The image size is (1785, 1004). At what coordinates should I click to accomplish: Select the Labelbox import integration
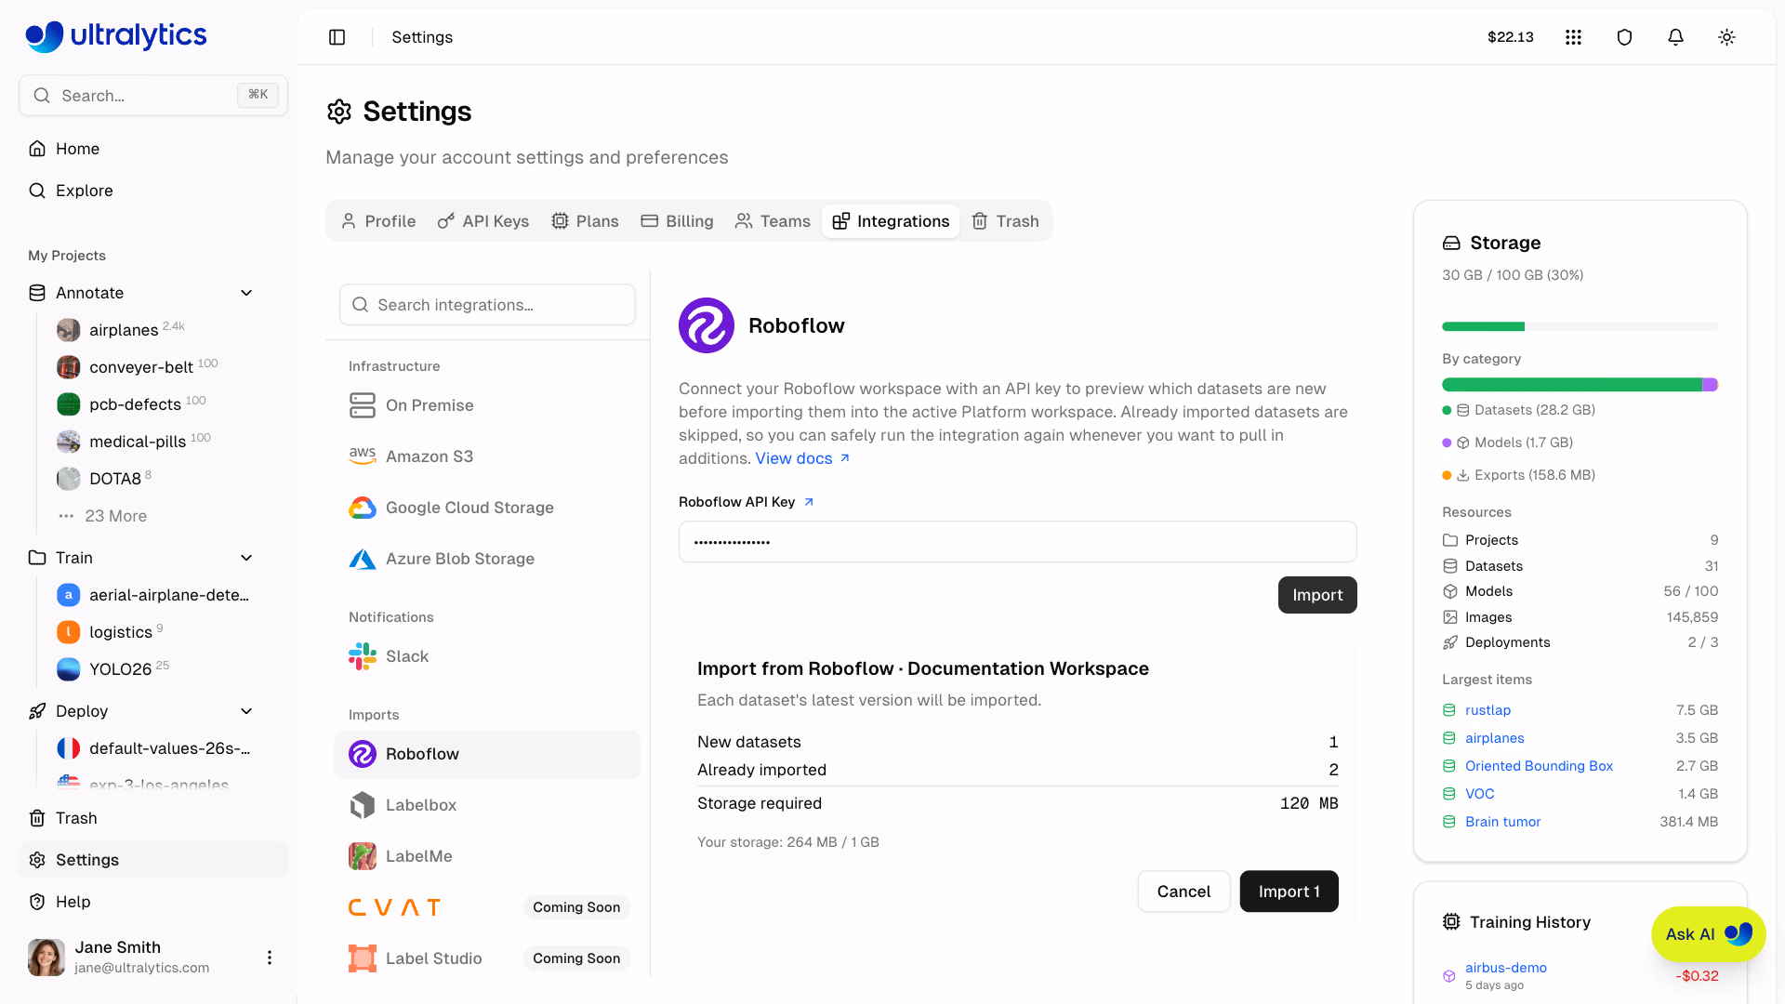point(487,805)
